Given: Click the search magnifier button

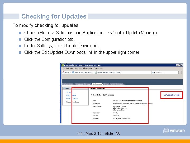Looking at the screenshot, I should pos(180,73).
